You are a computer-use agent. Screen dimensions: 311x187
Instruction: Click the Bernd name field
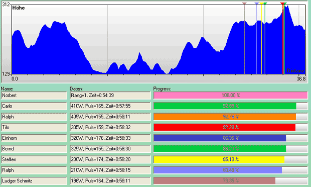[x=34, y=149]
